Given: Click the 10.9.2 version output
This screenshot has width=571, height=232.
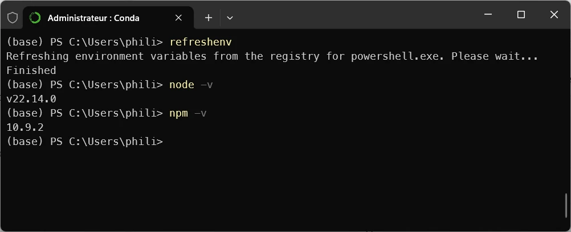Looking at the screenshot, I should click(25, 127).
